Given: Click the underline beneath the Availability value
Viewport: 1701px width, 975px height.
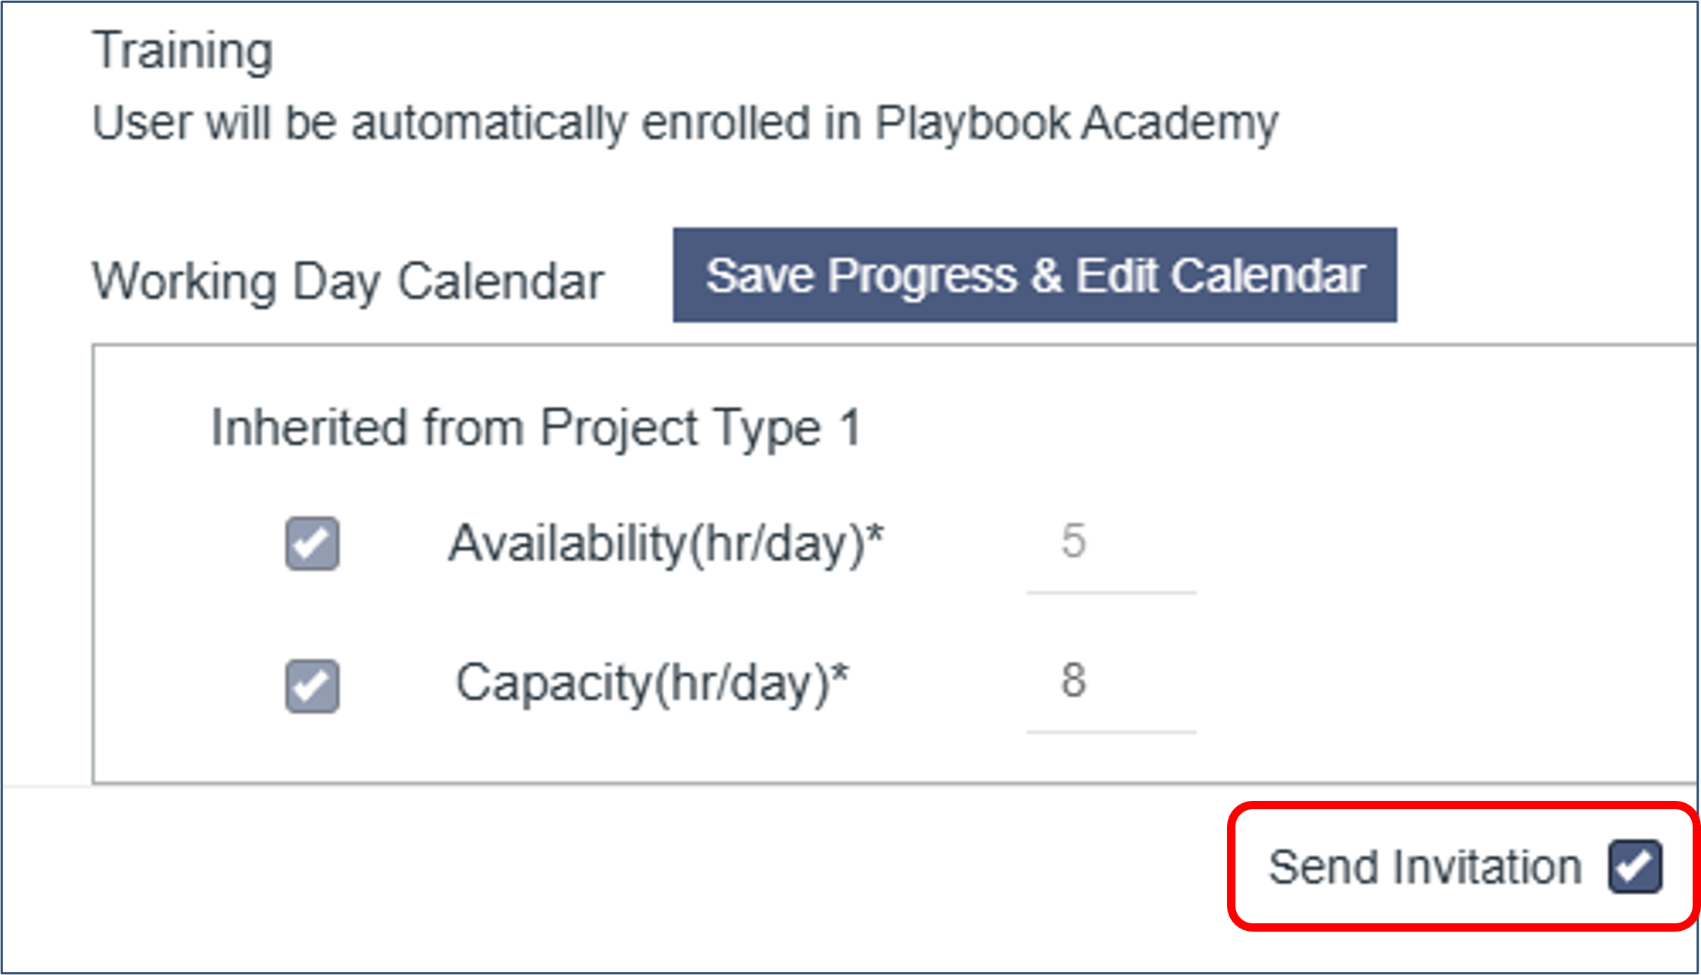Looking at the screenshot, I should pos(1111,592).
